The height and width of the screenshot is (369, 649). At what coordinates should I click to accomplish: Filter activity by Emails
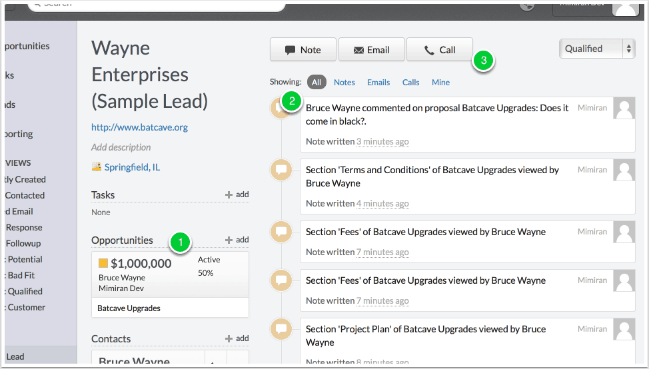tap(378, 83)
